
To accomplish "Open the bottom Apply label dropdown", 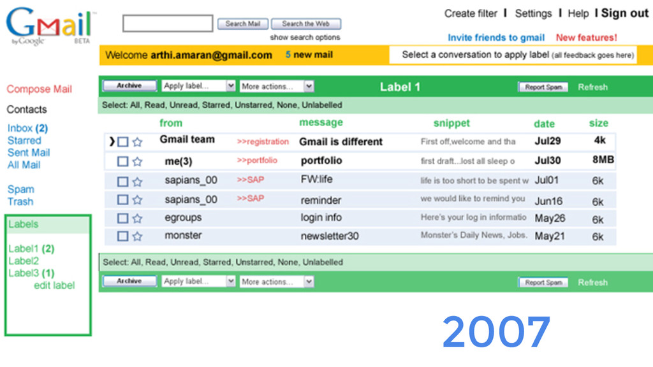I will (x=199, y=281).
